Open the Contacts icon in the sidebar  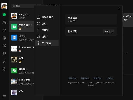pos(4,22)
